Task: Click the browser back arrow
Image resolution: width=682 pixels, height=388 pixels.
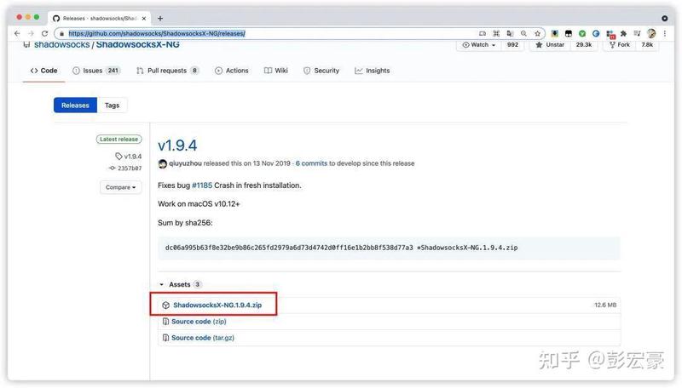Action: [17, 33]
